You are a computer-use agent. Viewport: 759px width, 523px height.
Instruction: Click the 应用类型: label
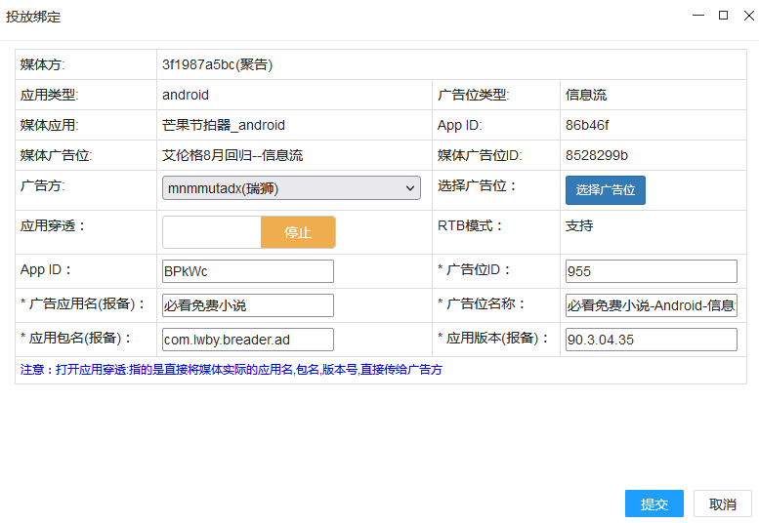49,95
